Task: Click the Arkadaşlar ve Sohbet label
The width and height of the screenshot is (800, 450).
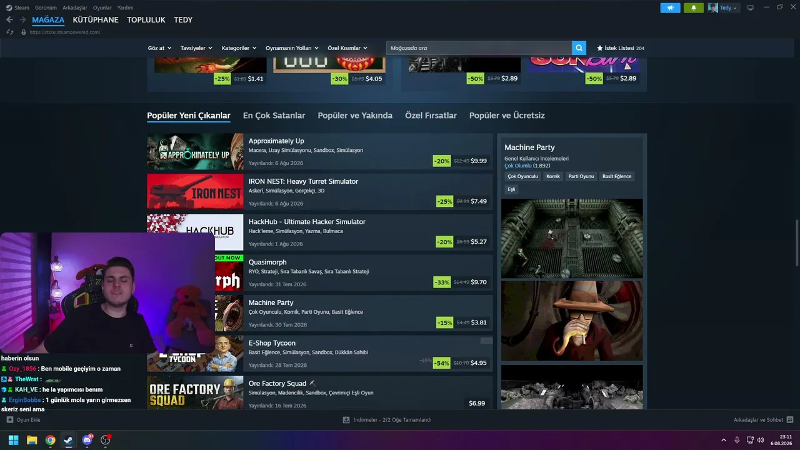Action: pyautogui.click(x=758, y=420)
